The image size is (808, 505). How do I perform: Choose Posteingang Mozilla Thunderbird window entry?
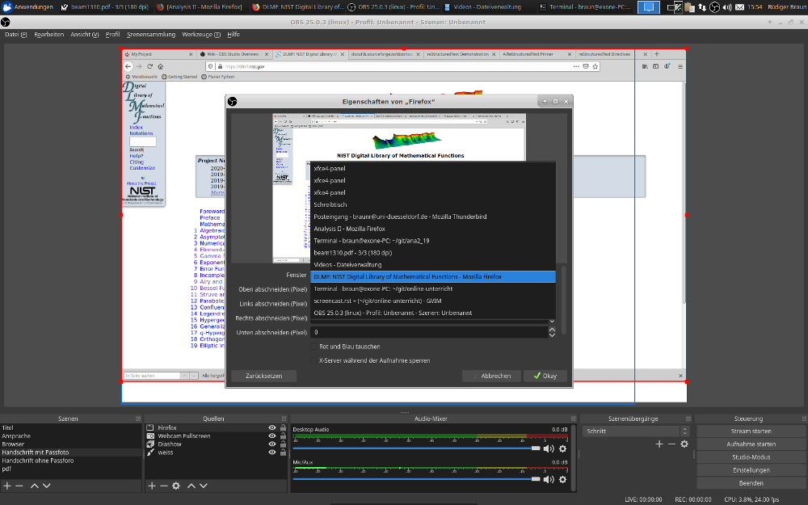[x=433, y=217]
